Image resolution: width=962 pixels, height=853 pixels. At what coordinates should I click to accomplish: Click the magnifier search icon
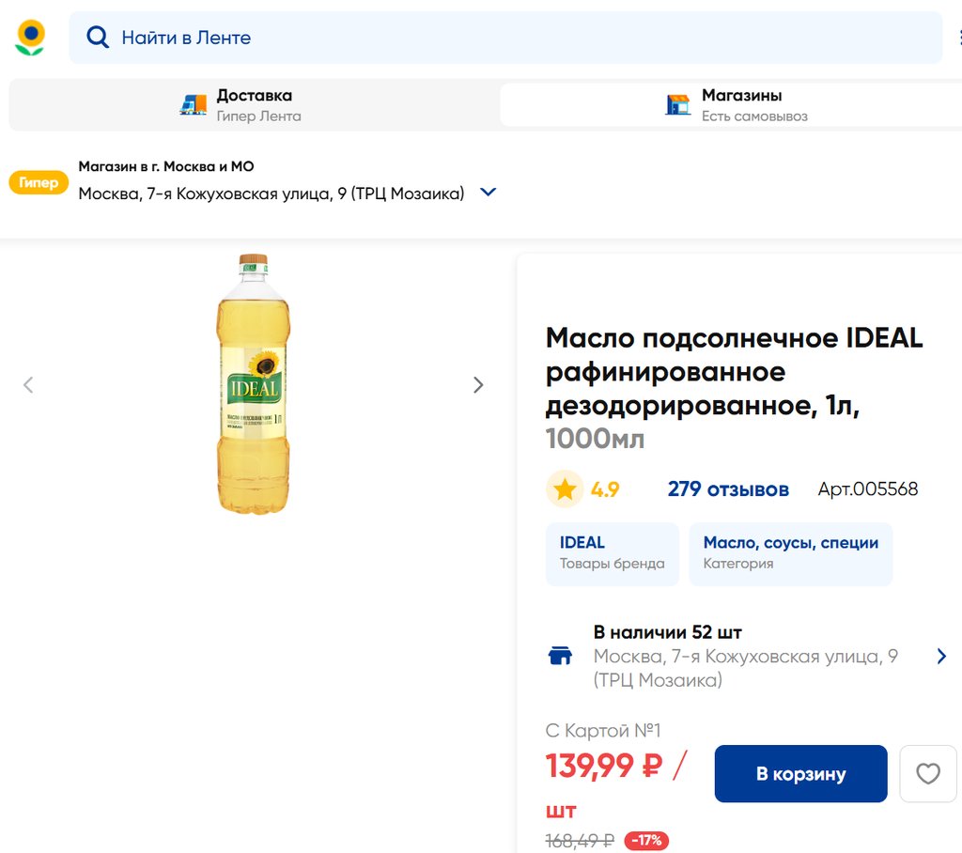point(98,38)
